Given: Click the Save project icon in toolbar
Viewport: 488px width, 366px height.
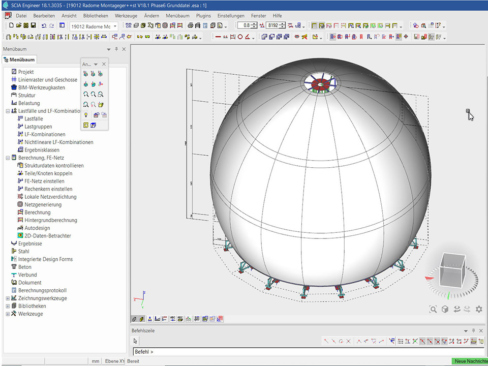Looking at the screenshot, I should pyautogui.click(x=33, y=26).
